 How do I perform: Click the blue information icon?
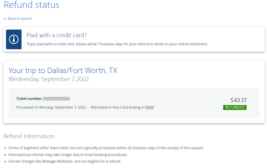tap(14, 39)
